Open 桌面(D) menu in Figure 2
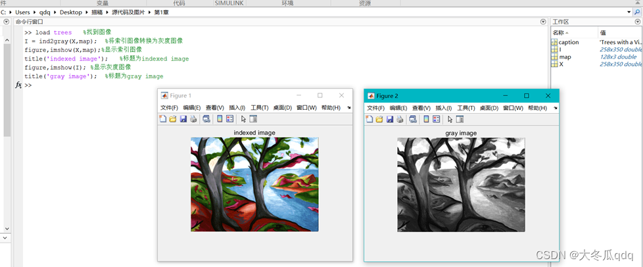The width and height of the screenshot is (643, 267). click(489, 108)
